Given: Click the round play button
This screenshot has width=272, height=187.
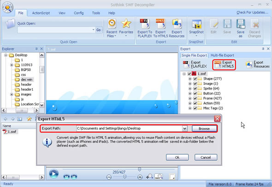Looking at the screenshot, I should pyautogui.click(x=53, y=174).
